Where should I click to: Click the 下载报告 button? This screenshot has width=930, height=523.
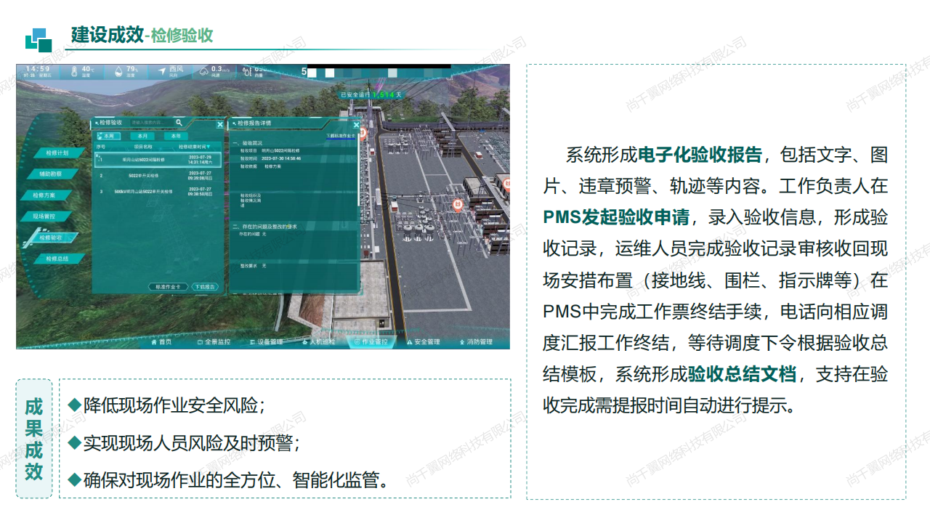click(205, 287)
